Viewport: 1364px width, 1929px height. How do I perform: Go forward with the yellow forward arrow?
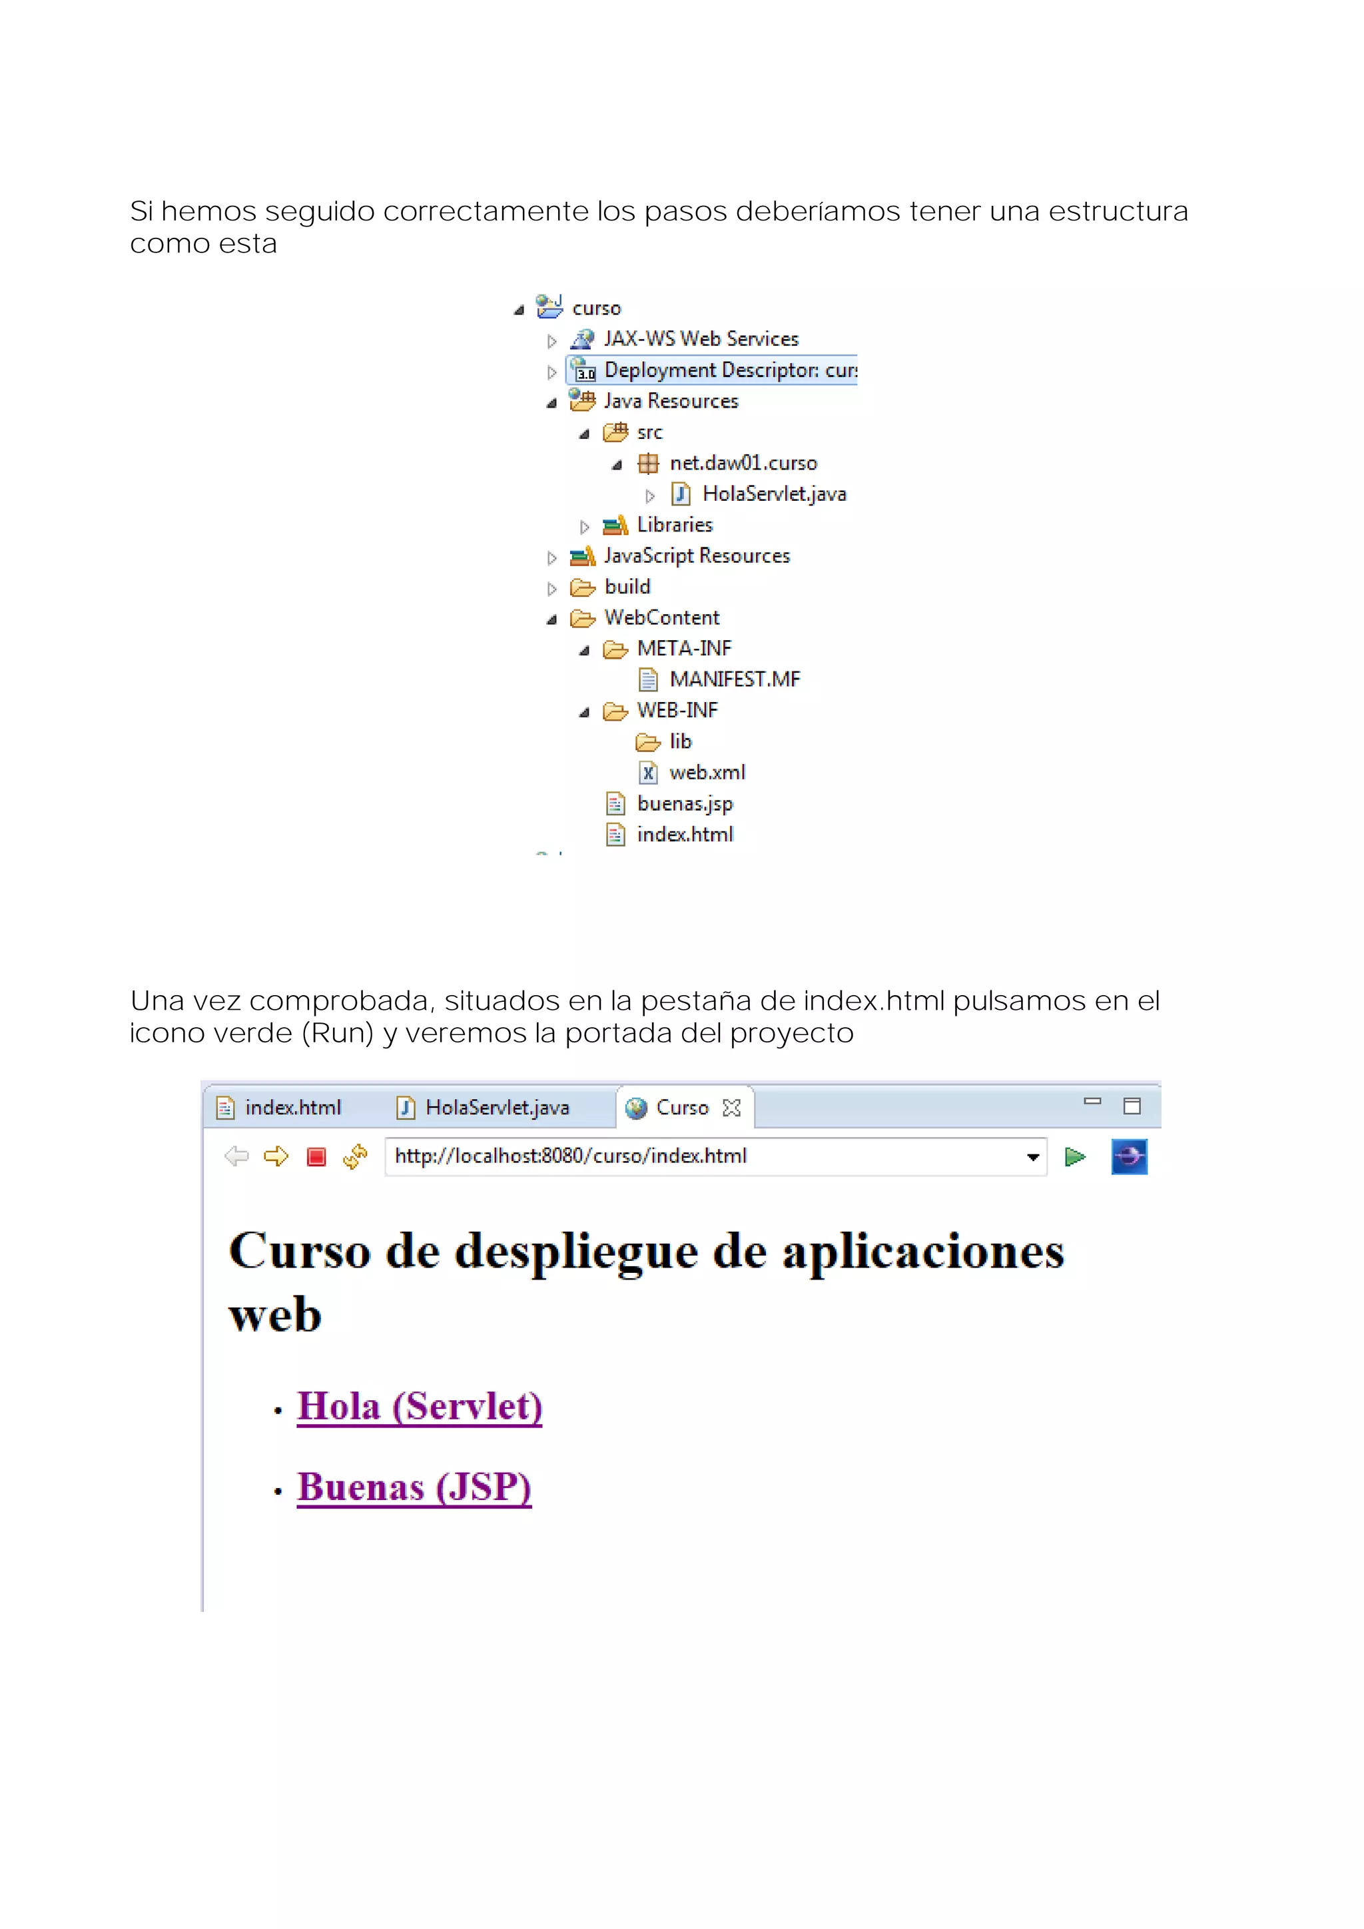(x=276, y=1157)
